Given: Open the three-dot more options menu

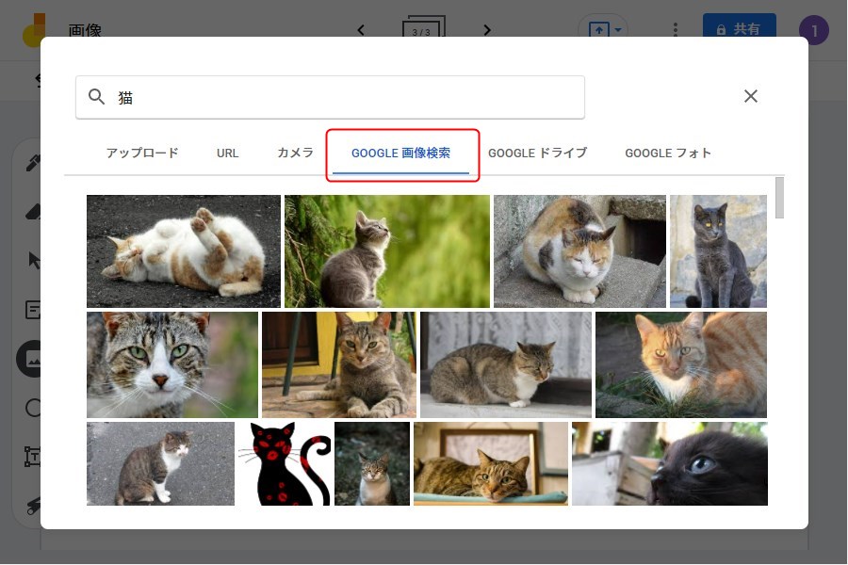Looking at the screenshot, I should coord(676,29).
